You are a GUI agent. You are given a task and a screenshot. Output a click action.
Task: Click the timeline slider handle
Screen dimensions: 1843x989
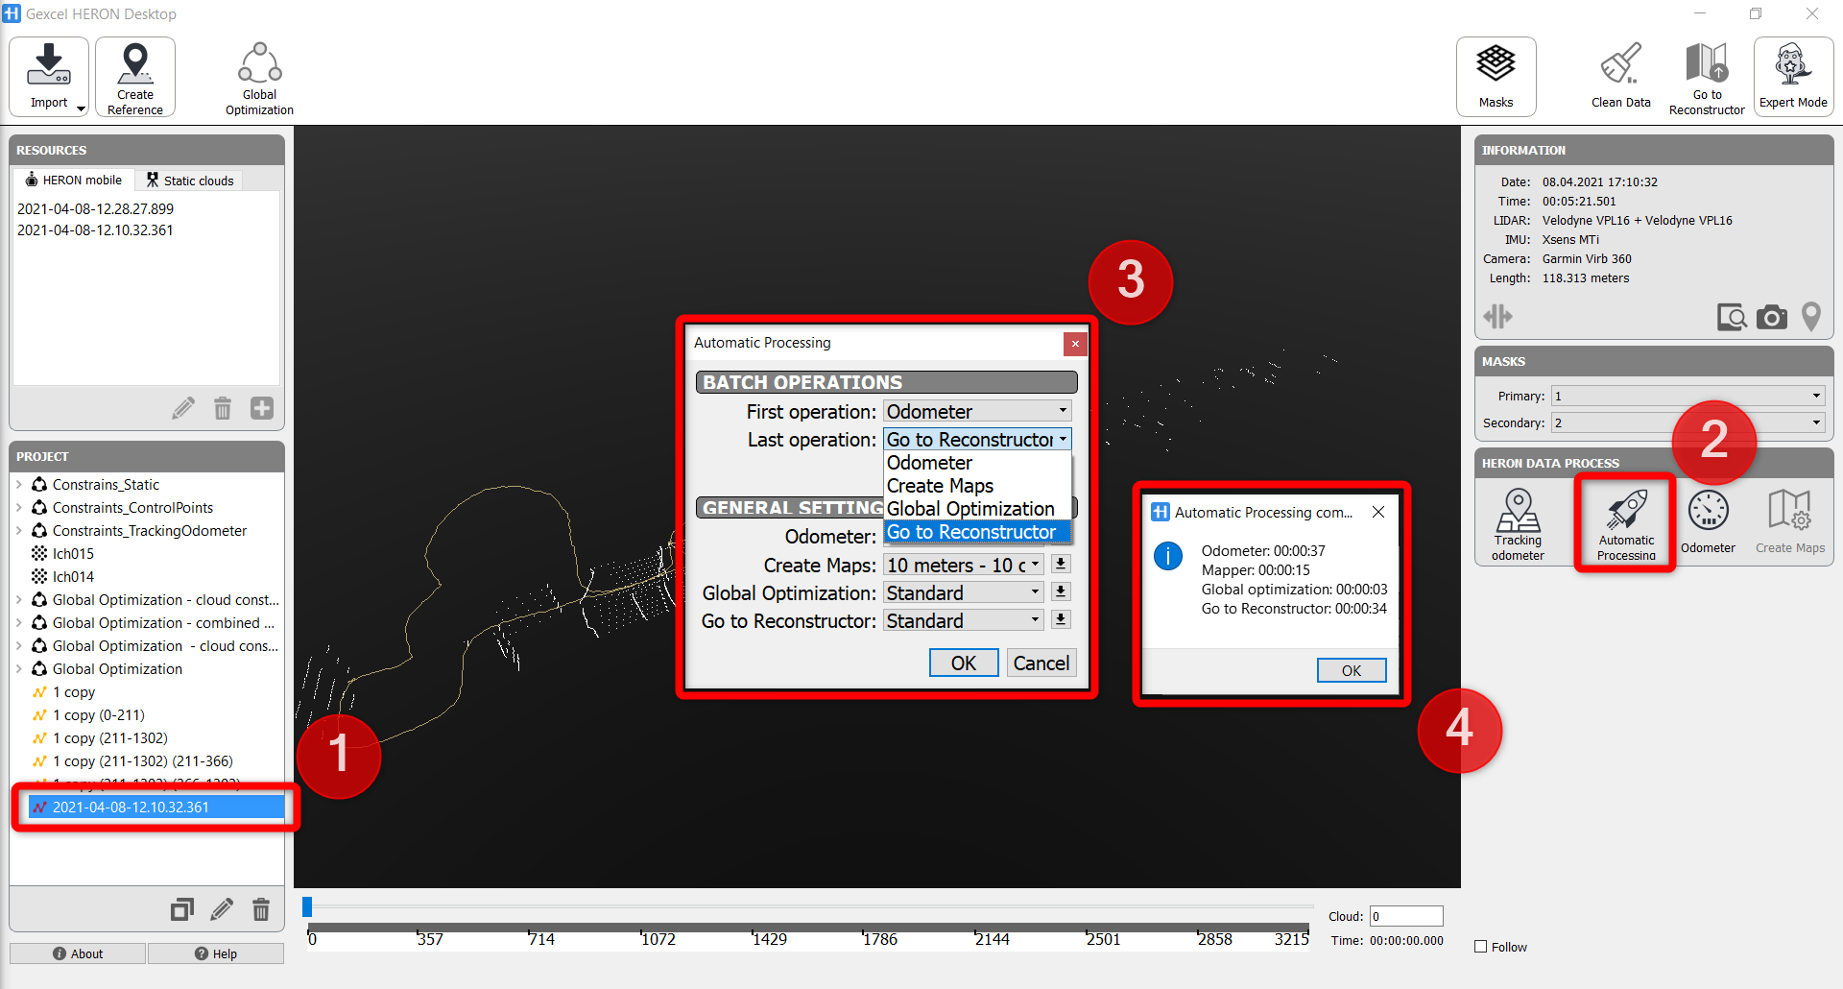coord(307,906)
